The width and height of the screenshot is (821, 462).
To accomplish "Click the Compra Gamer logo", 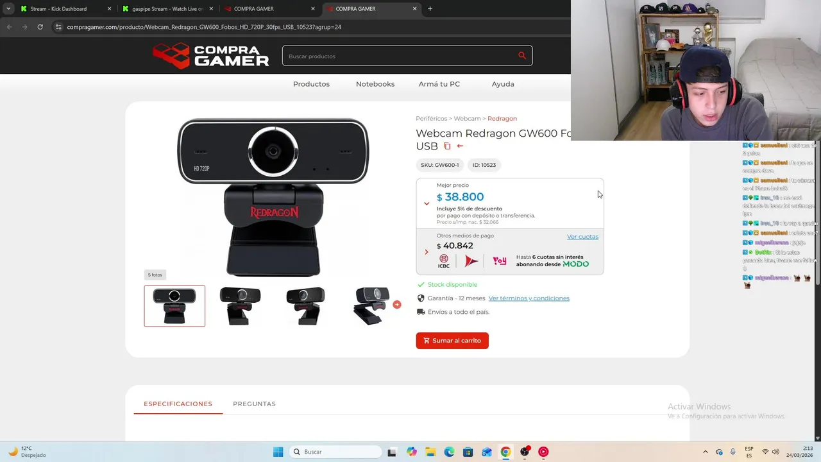I will click(211, 56).
